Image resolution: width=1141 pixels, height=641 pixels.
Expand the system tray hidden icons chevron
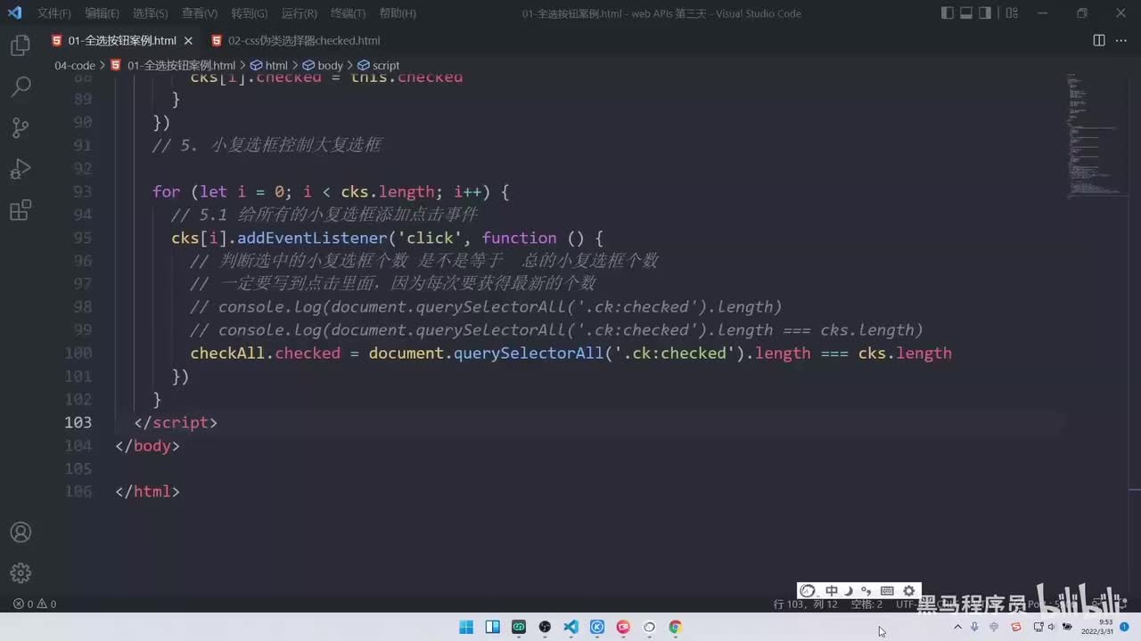(958, 627)
